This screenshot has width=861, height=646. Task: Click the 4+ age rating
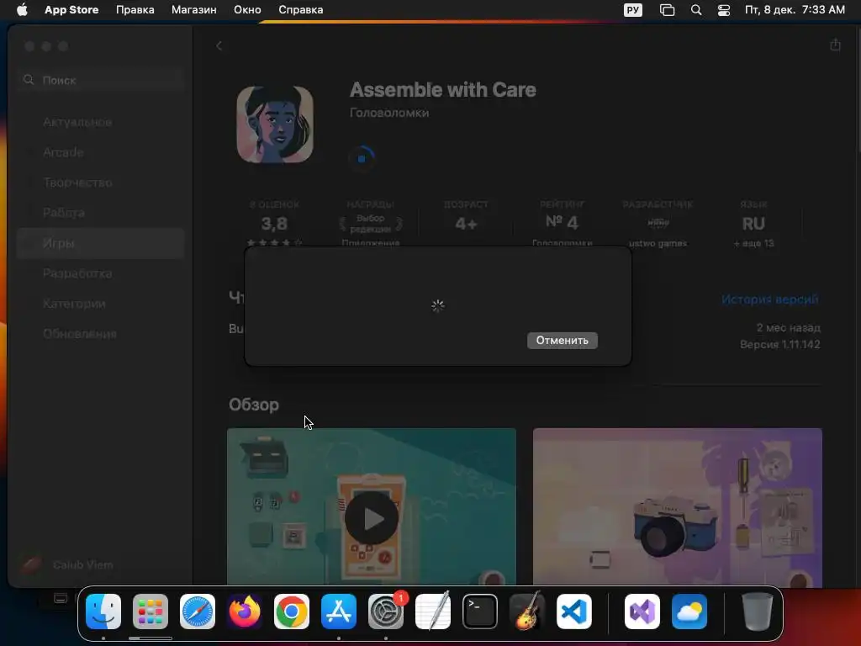[466, 224]
